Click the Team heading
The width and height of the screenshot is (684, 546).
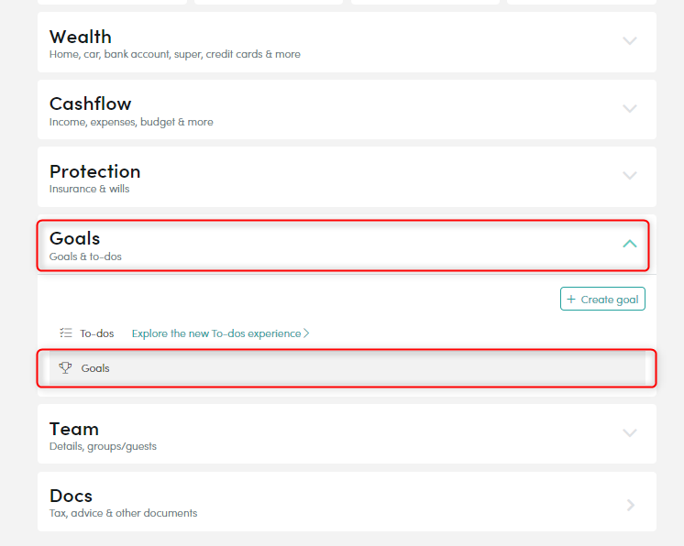[x=74, y=430]
